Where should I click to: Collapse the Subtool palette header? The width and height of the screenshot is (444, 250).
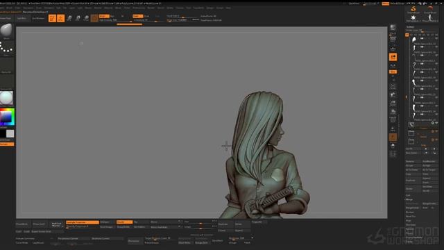(x=410, y=27)
